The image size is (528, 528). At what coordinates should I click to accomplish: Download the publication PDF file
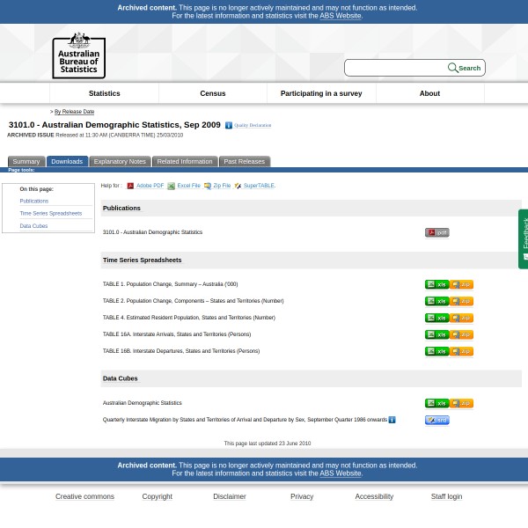coord(436,232)
